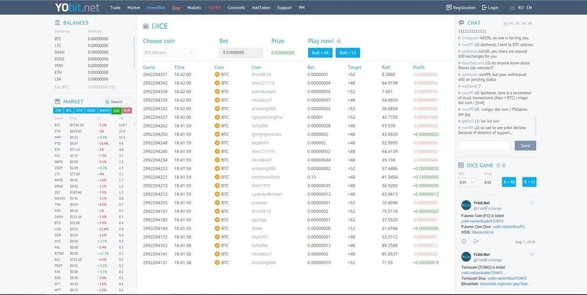587x295 pixels.
Task: Open the Choose coin BTC dropdown
Action: pyautogui.click(x=168, y=53)
